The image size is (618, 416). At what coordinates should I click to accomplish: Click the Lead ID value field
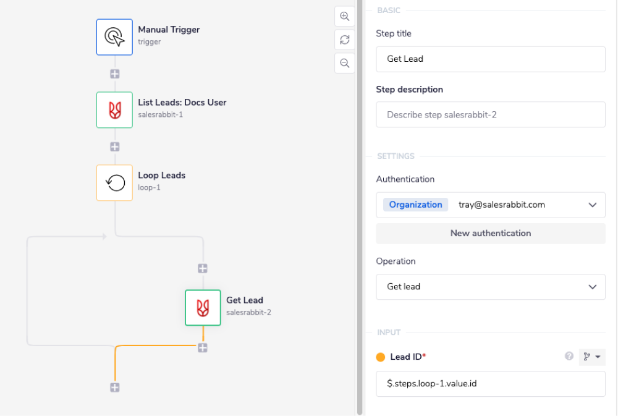point(491,384)
